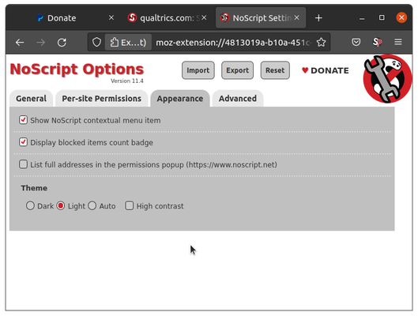
Task: Click the Import button
Action: tap(198, 70)
